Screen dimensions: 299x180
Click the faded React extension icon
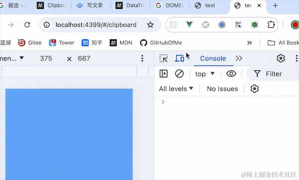pos(173,25)
